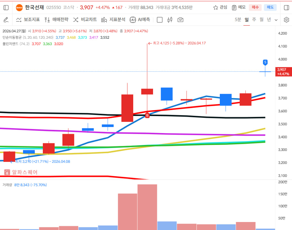Click the red B buy marker on chart
The image size is (292, 230).
click(x=147, y=115)
